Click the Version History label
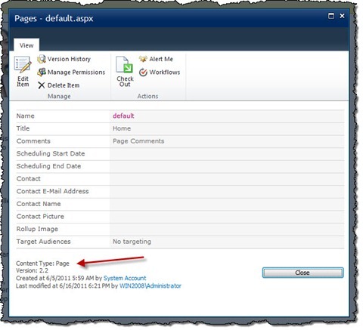 coord(69,59)
